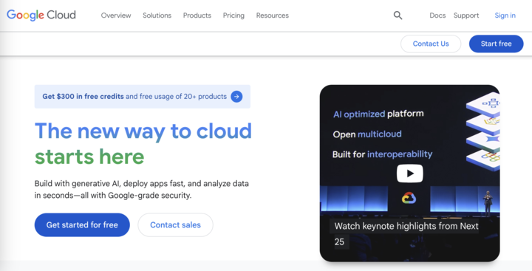Click 'Build with generative AI' description text
This screenshot has height=271, width=532.
[141, 190]
